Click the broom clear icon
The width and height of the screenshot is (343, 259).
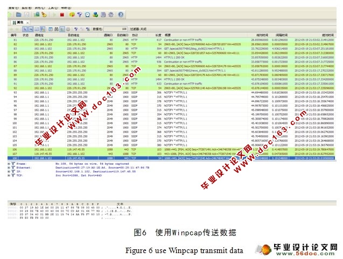coord(44,15)
